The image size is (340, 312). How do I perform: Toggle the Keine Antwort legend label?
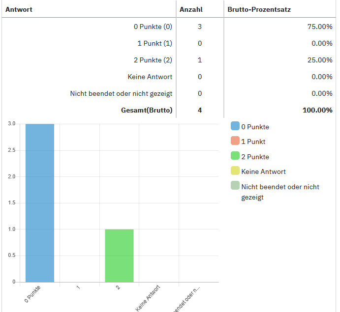click(x=263, y=171)
